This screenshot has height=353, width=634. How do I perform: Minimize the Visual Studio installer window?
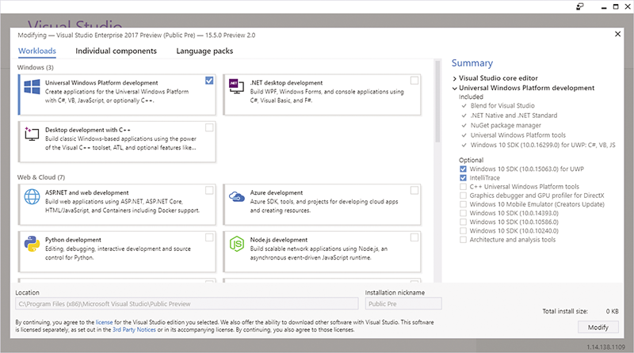(604, 7)
